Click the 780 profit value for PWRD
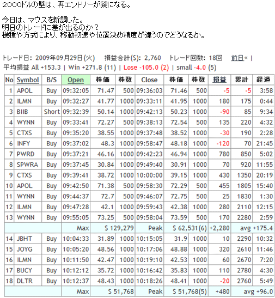This screenshot has width=275, height=298. [224, 154]
